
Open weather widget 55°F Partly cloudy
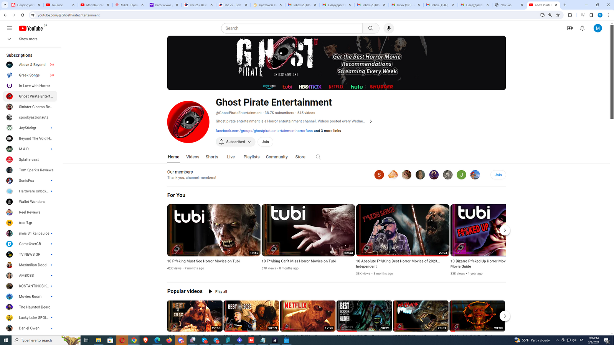[x=532, y=340]
